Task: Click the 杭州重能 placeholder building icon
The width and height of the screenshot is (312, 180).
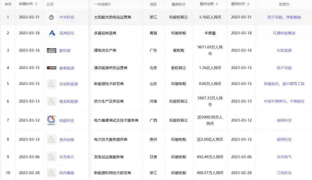Action: (x=51, y=173)
